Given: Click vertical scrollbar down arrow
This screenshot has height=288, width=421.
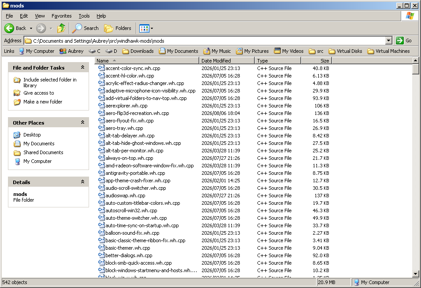Looking at the screenshot, I should coord(415,274).
